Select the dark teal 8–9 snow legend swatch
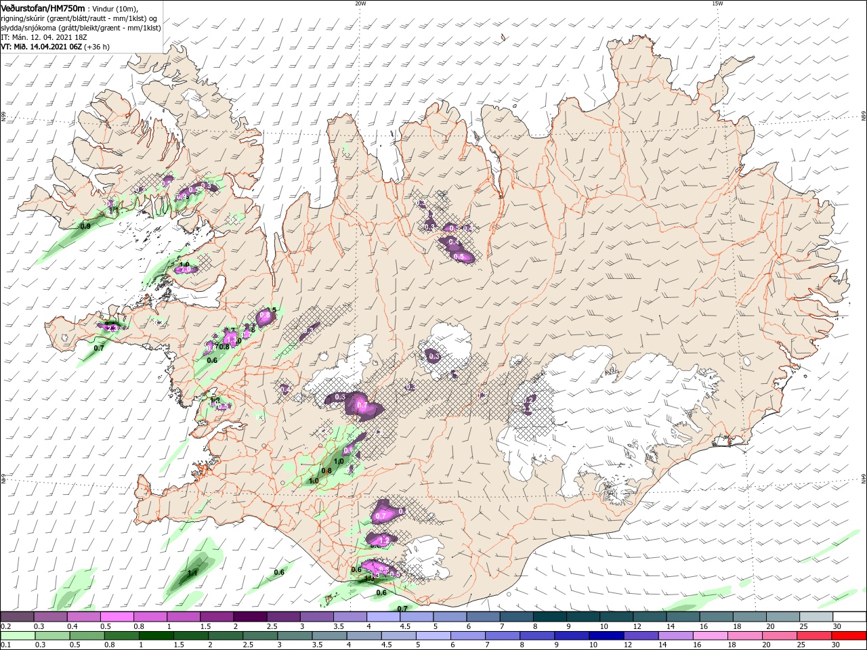The image size is (867, 650). [550, 617]
